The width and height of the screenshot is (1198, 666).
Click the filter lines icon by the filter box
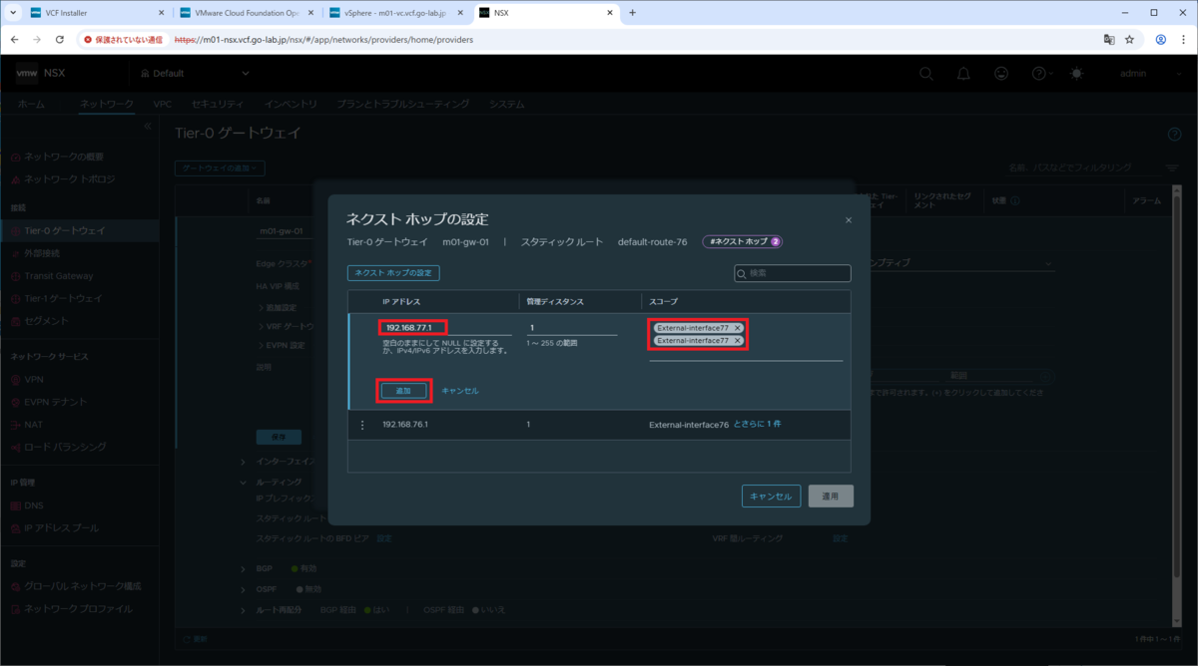pyautogui.click(x=1174, y=168)
